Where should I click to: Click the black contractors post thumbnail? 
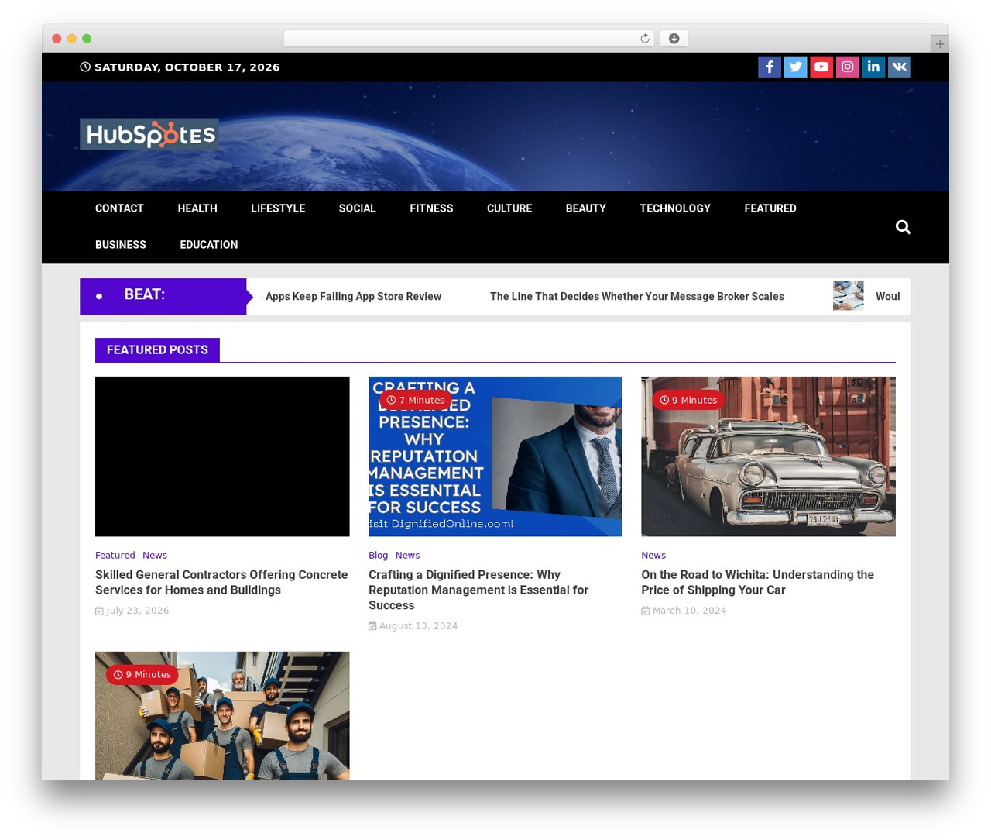pos(222,456)
